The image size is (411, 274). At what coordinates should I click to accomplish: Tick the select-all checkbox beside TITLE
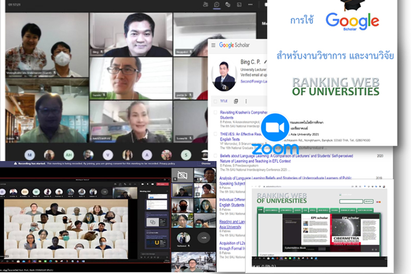click(x=215, y=101)
